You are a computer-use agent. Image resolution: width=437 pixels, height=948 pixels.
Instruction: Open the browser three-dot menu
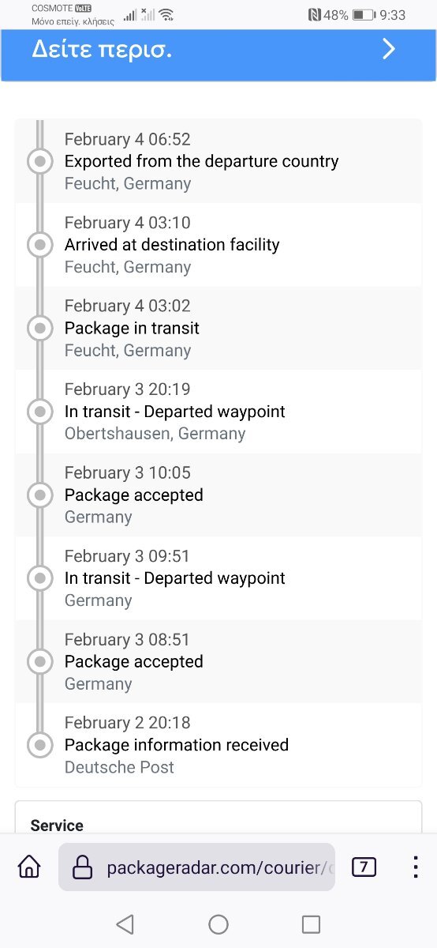416,867
